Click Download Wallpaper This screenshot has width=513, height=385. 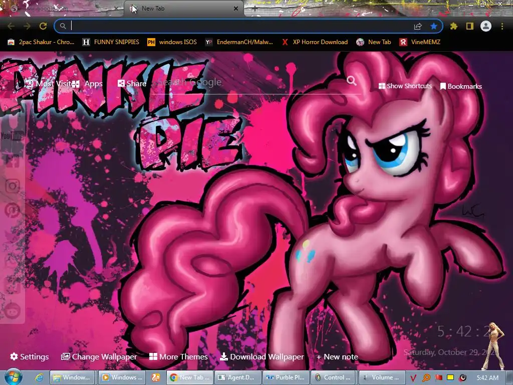262,356
